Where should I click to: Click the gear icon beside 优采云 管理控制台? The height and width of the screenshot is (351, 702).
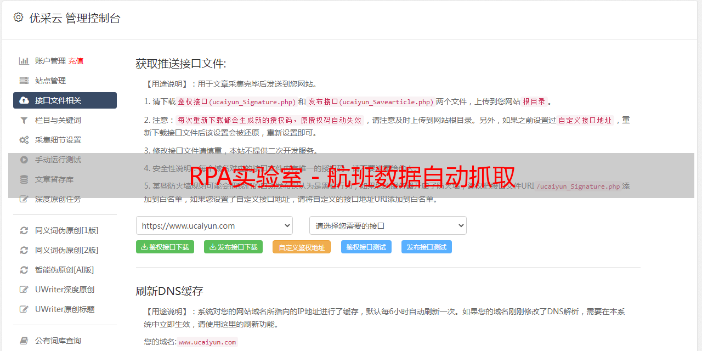tap(19, 18)
